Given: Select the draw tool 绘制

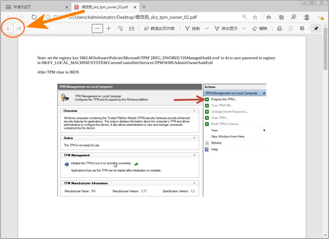Looking at the screenshot, I should click(x=193, y=28).
